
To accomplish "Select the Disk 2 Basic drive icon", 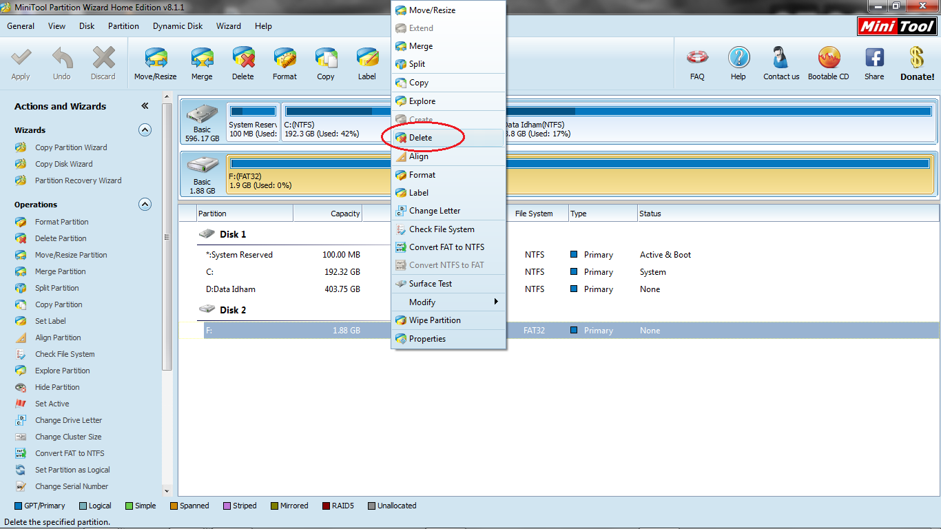I will click(203, 166).
